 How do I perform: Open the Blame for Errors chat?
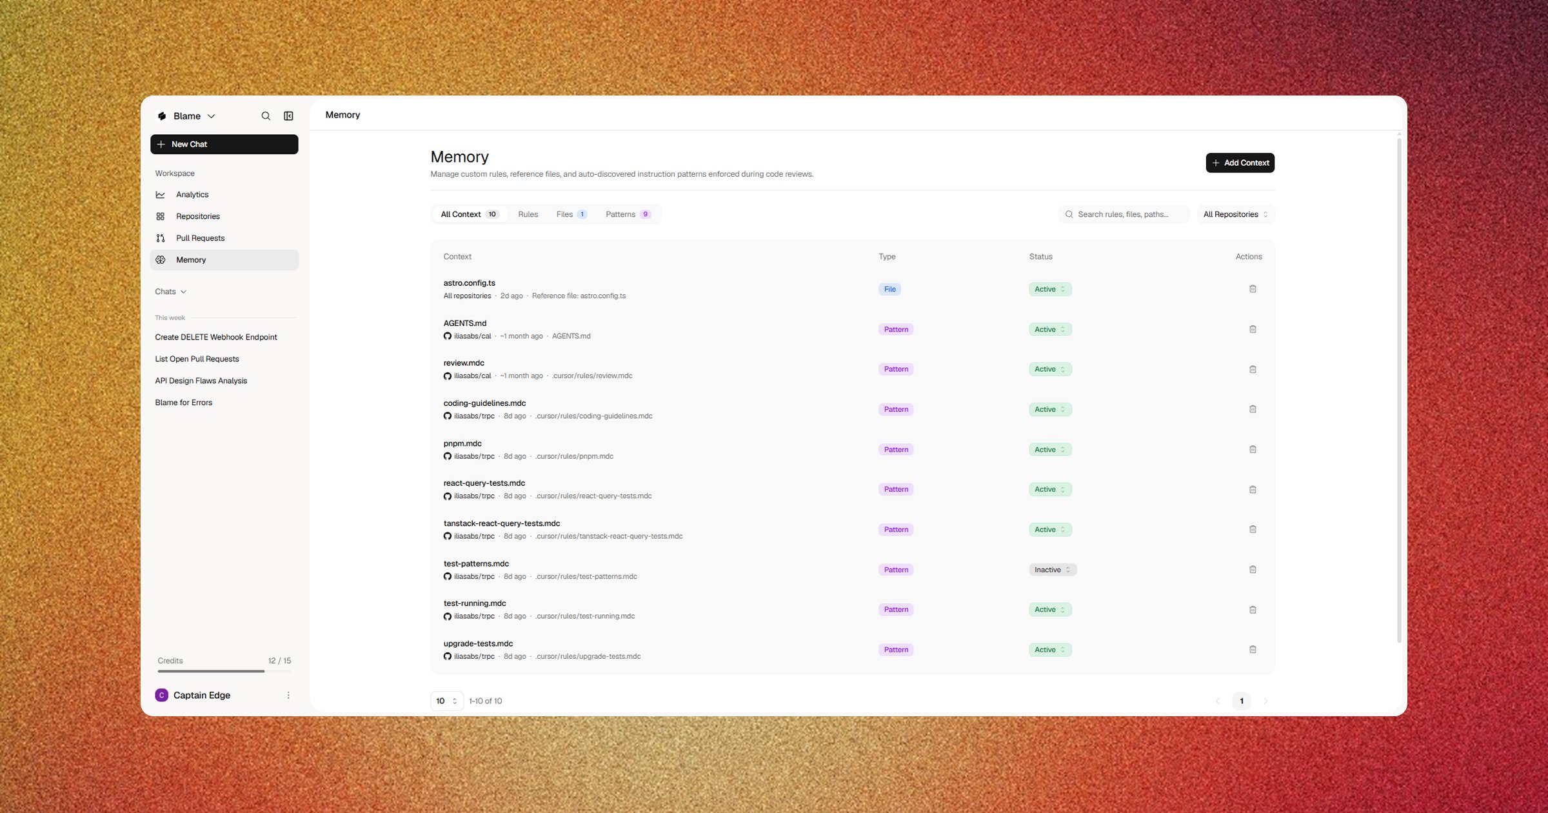click(x=184, y=403)
